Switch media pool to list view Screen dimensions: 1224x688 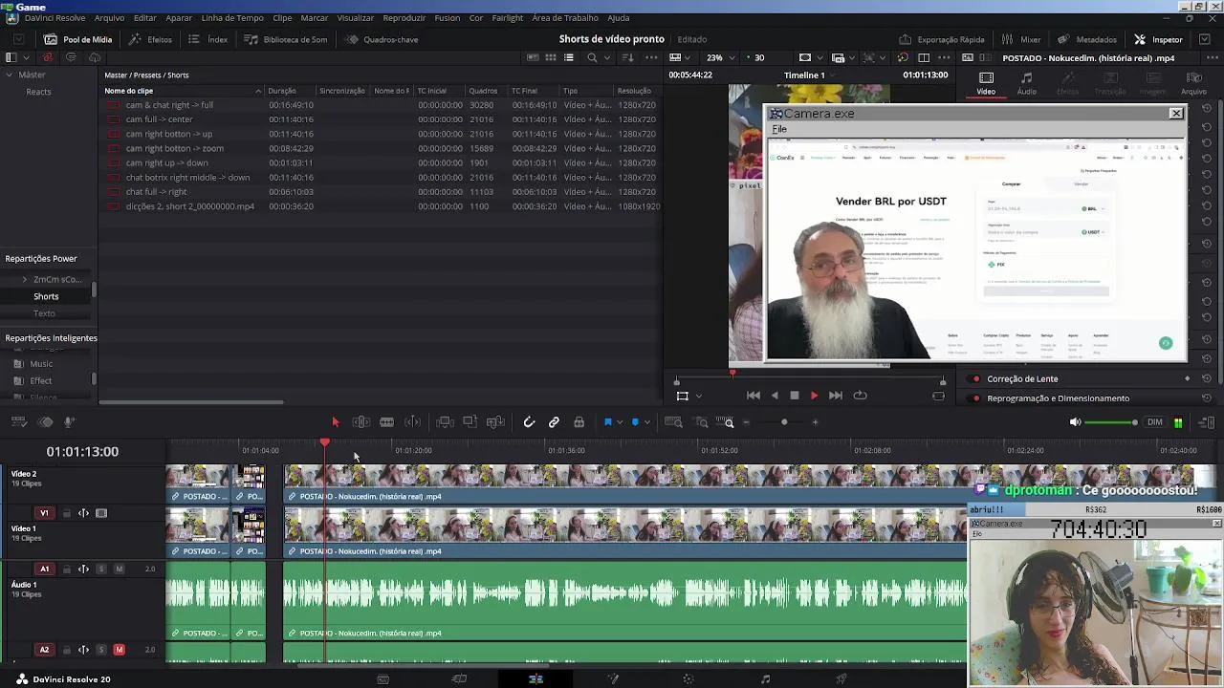569,58
